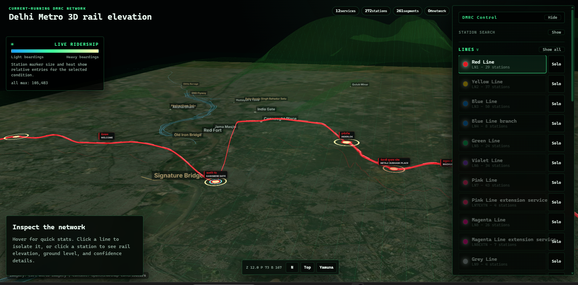Click the network stat pill
Screen dimensions: 578x285
(x=437, y=11)
